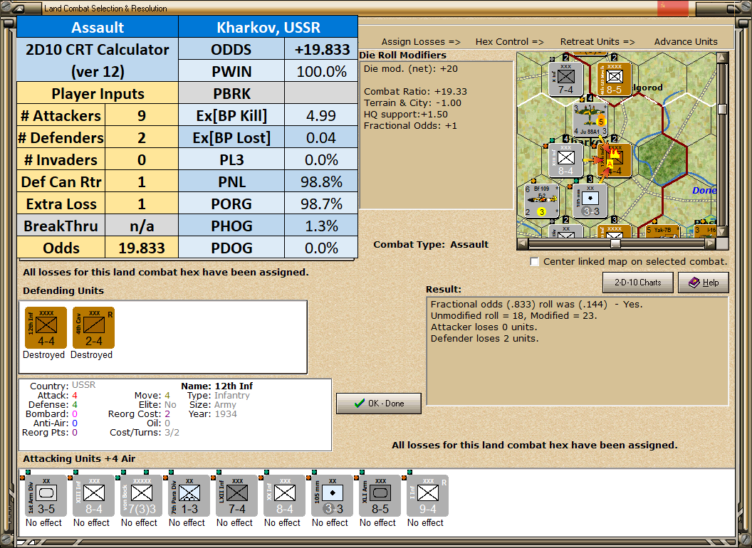
Task: Click the Extra Loss value 1
Action: pos(142,204)
